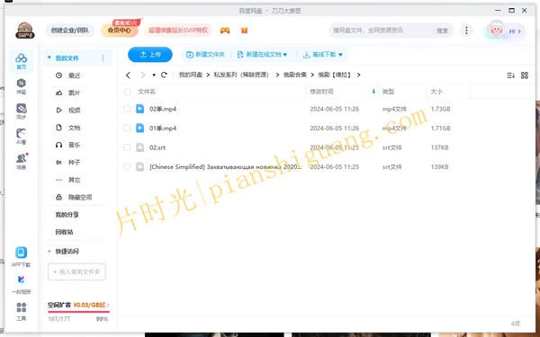Click the video file icon of 02集.mp4
The image size is (540, 337).
tap(139, 109)
